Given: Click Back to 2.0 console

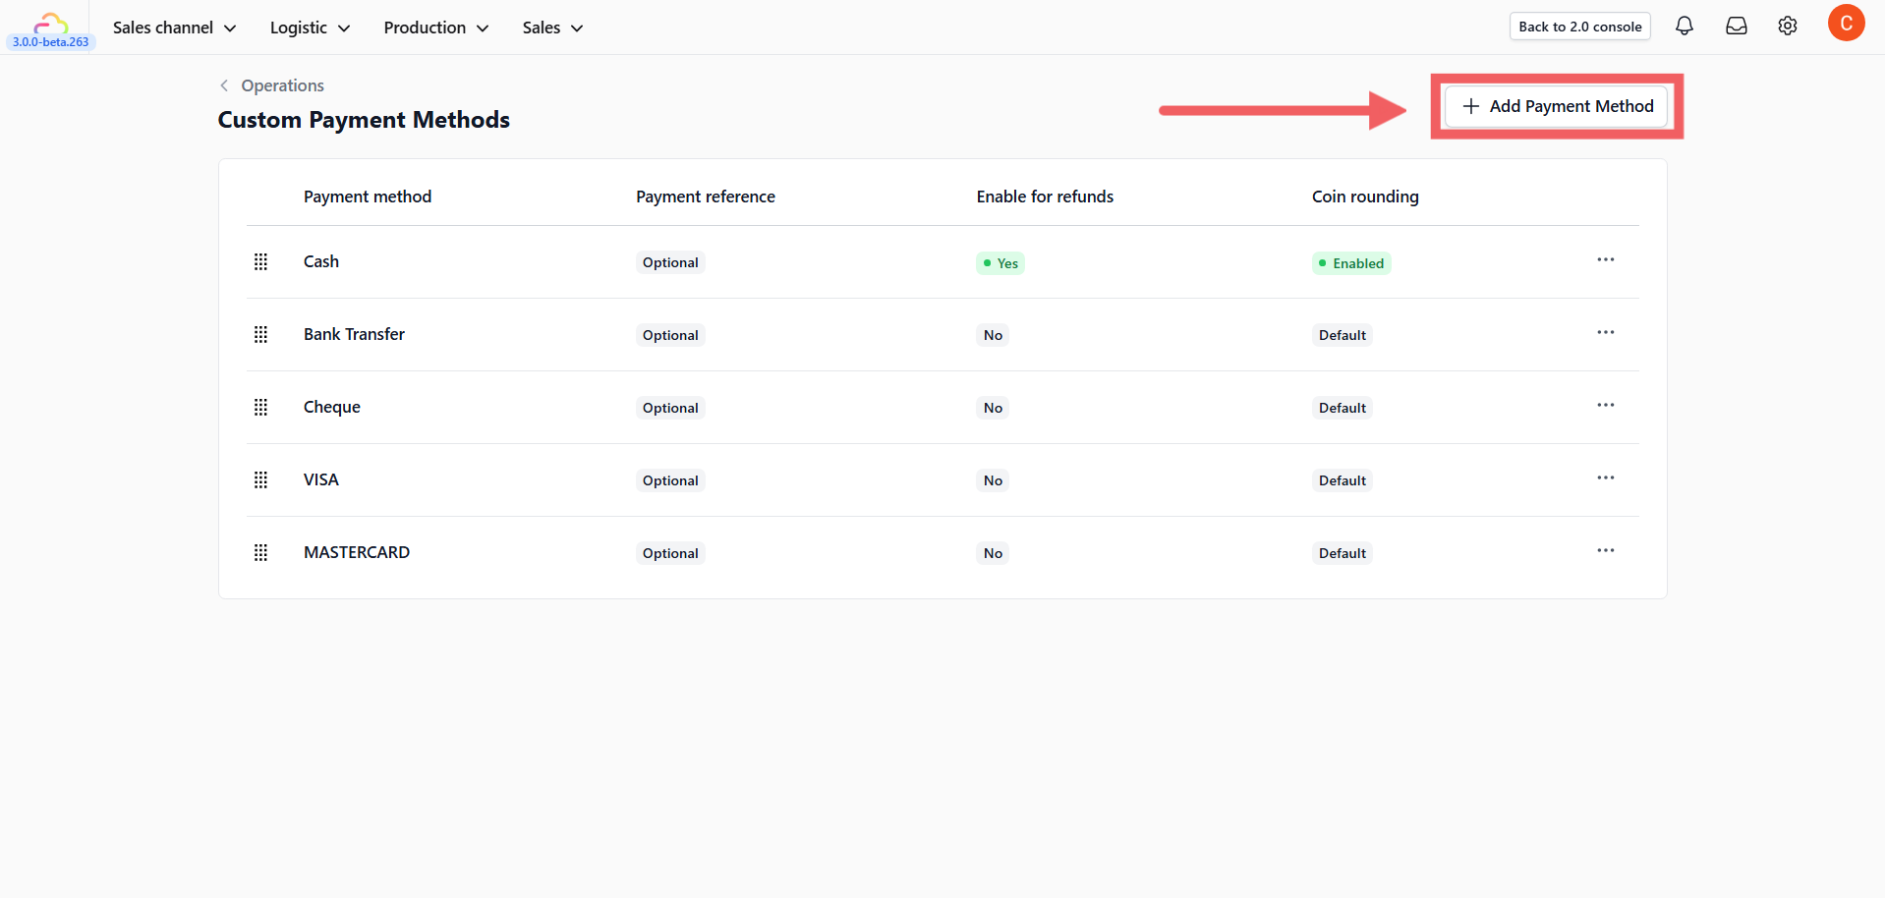Looking at the screenshot, I should coord(1579,27).
